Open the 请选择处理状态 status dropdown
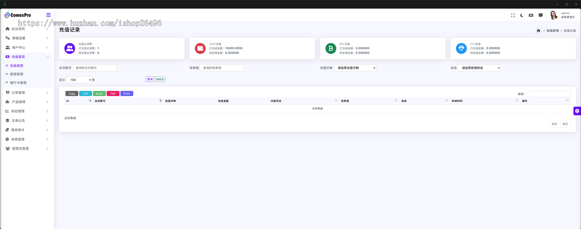Screen dimensions: 581x229 (x=479, y=68)
